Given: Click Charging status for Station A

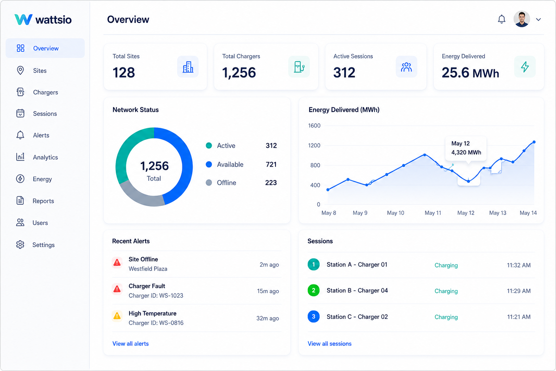Looking at the screenshot, I should point(446,266).
